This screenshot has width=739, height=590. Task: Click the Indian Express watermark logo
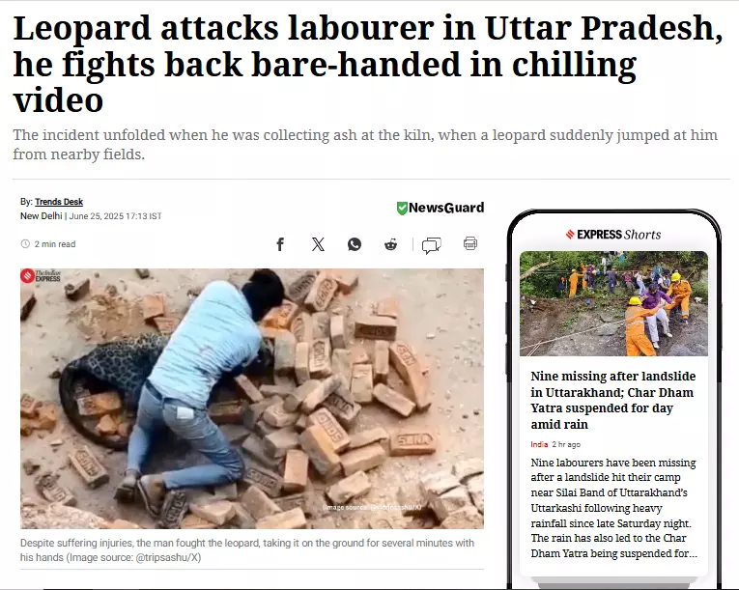click(x=41, y=275)
